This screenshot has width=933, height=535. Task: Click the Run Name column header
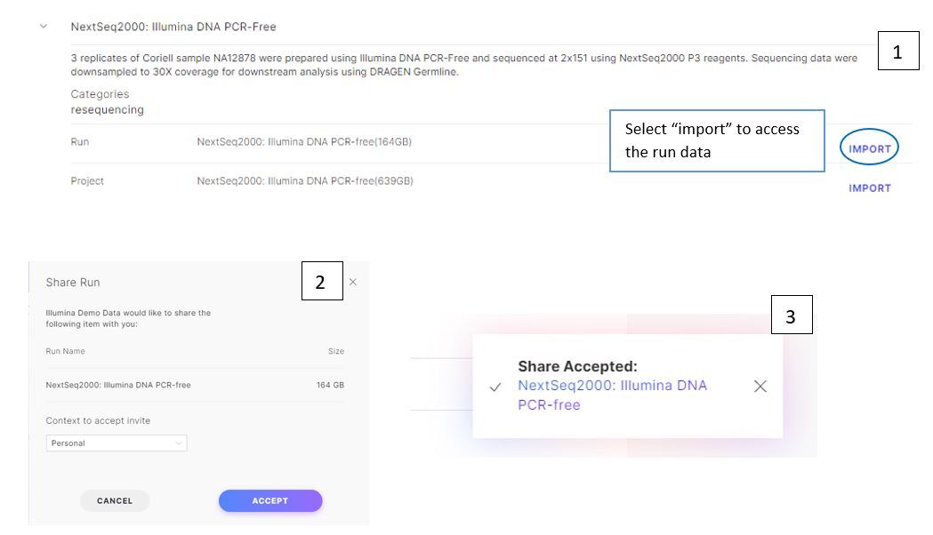(66, 351)
